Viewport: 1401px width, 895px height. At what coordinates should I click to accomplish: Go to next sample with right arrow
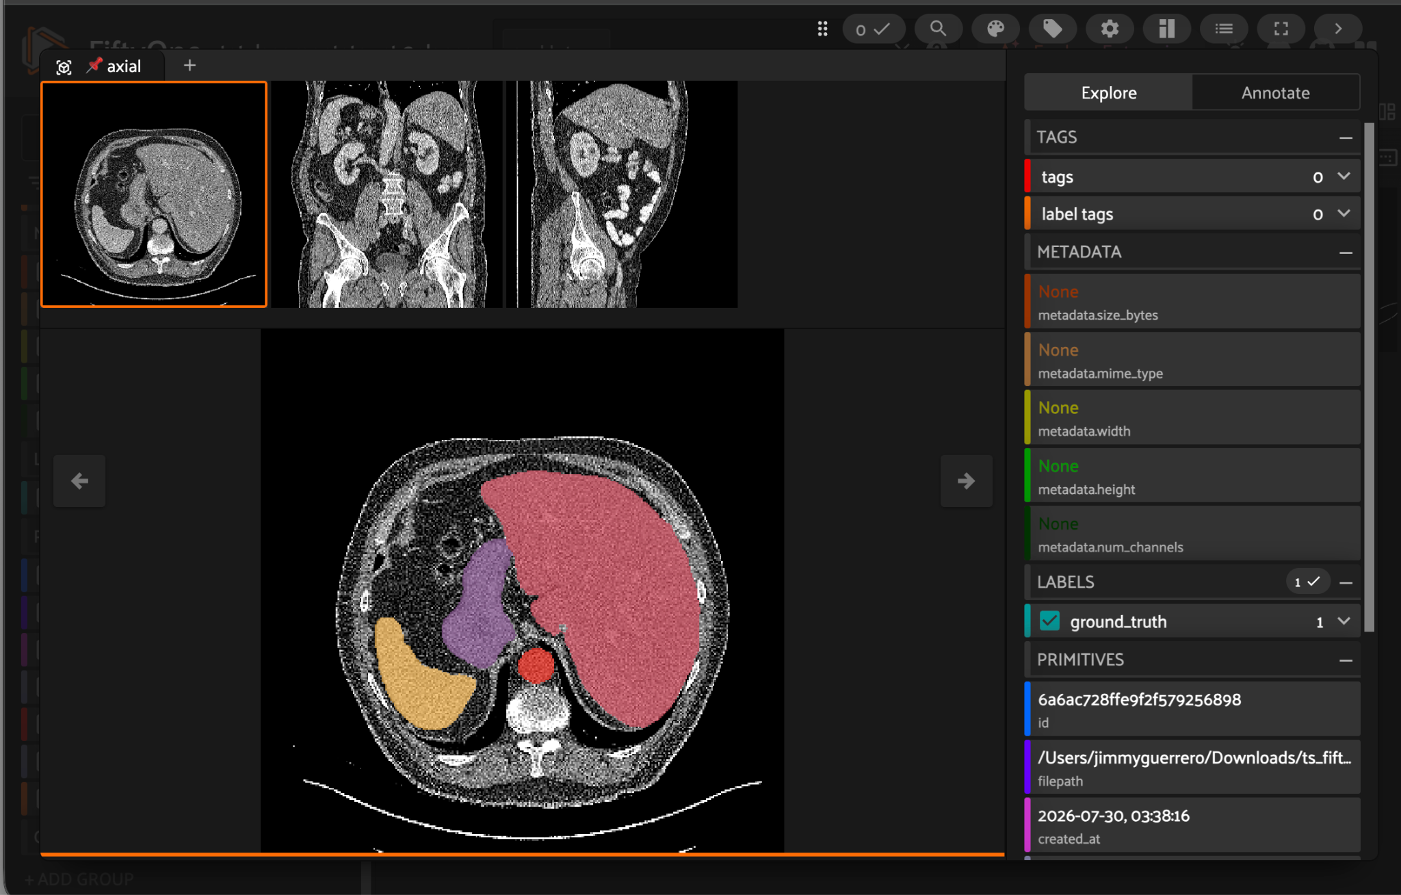point(966,481)
